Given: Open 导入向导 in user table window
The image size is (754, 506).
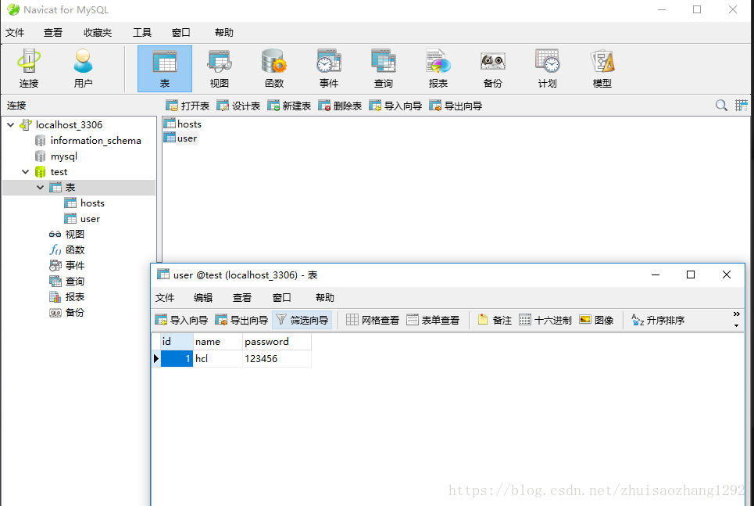Looking at the screenshot, I should pyautogui.click(x=182, y=320).
